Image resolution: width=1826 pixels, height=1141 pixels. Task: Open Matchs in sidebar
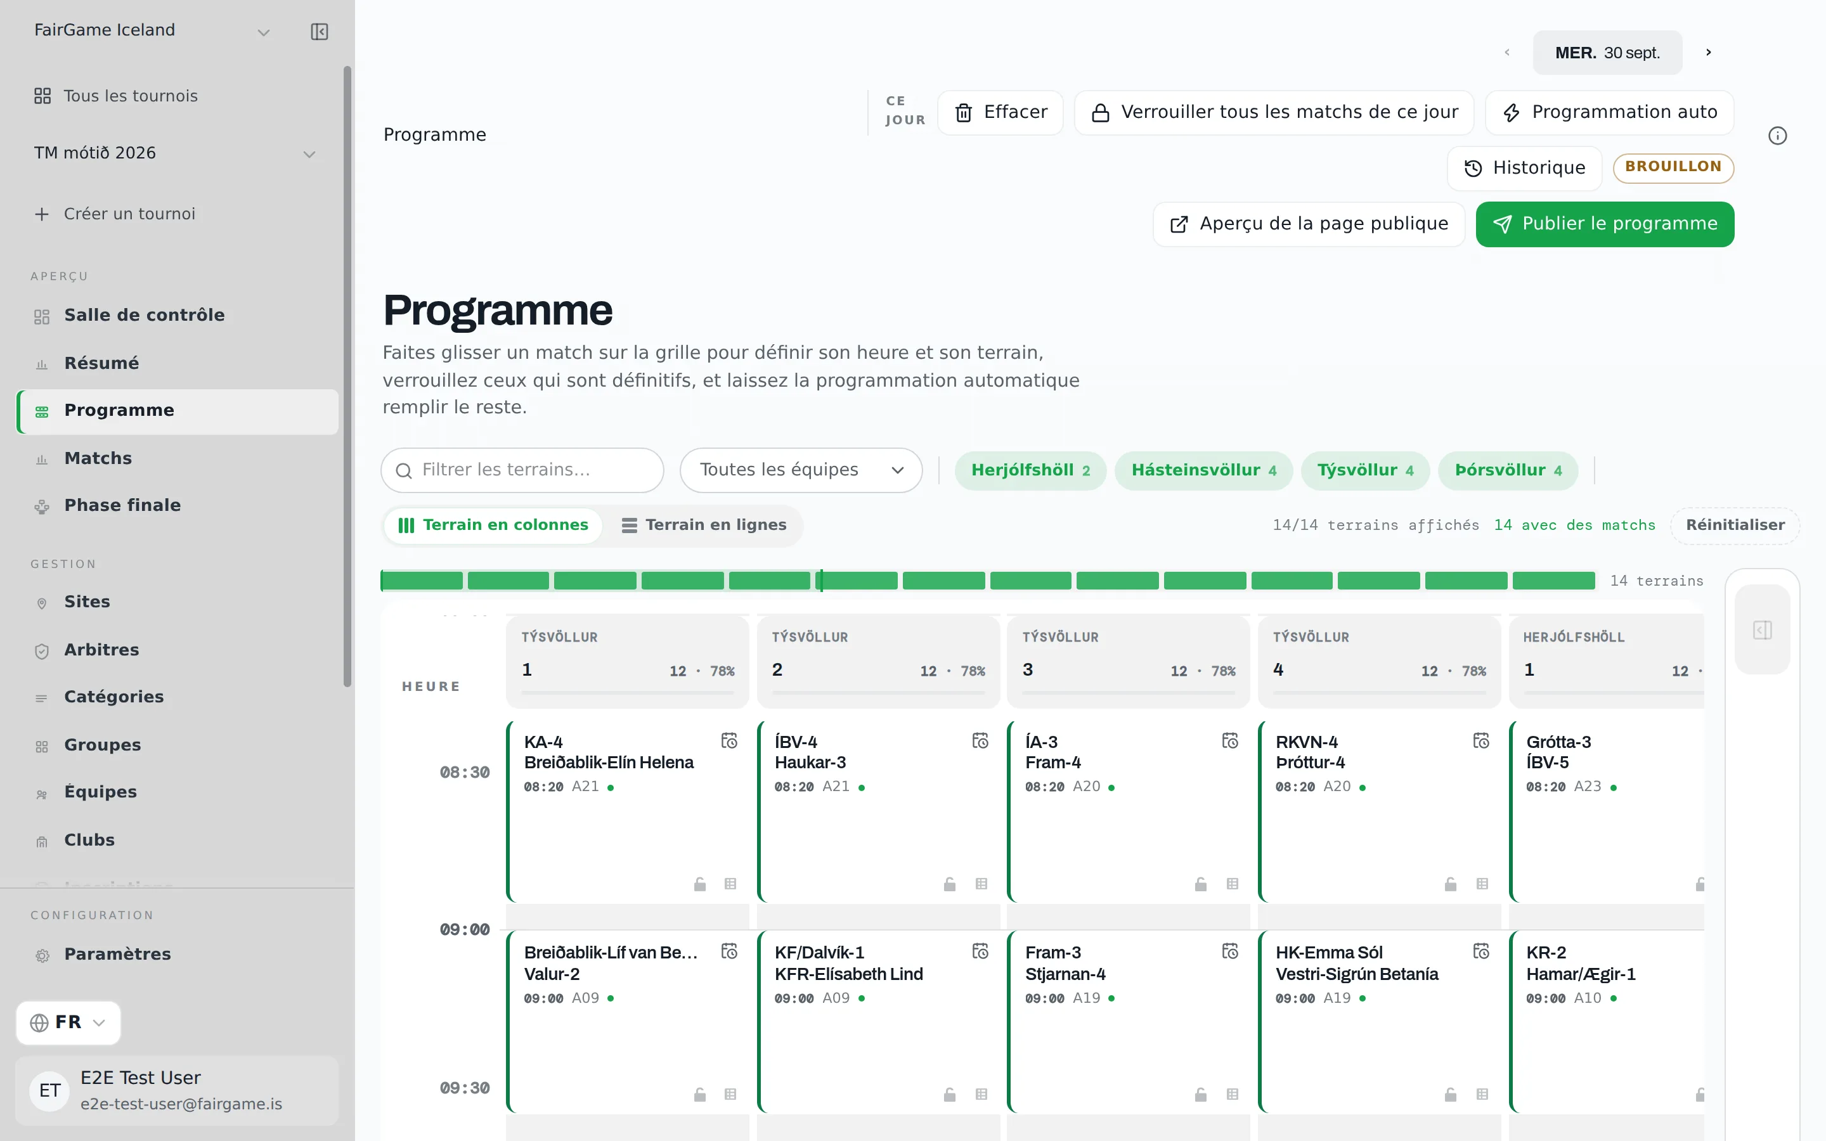tap(178, 458)
